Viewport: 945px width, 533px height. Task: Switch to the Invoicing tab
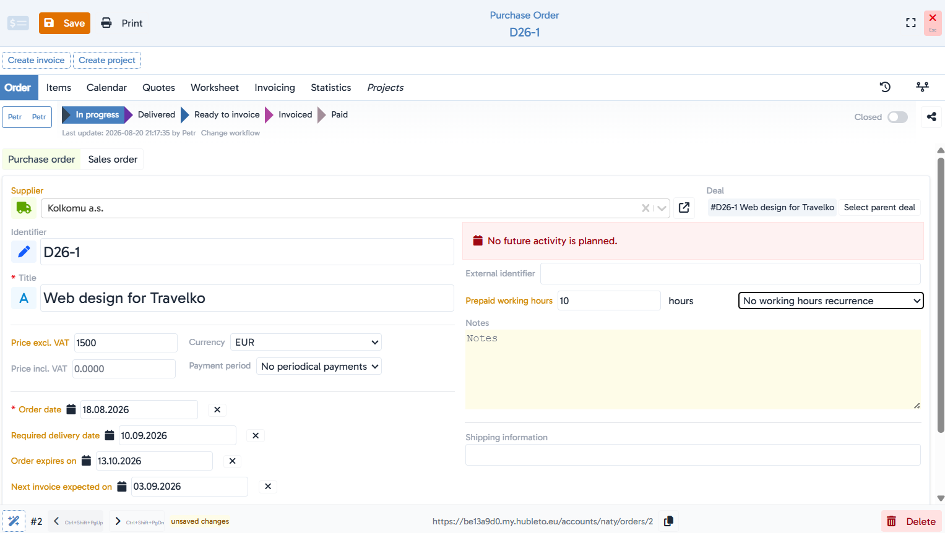[275, 88]
